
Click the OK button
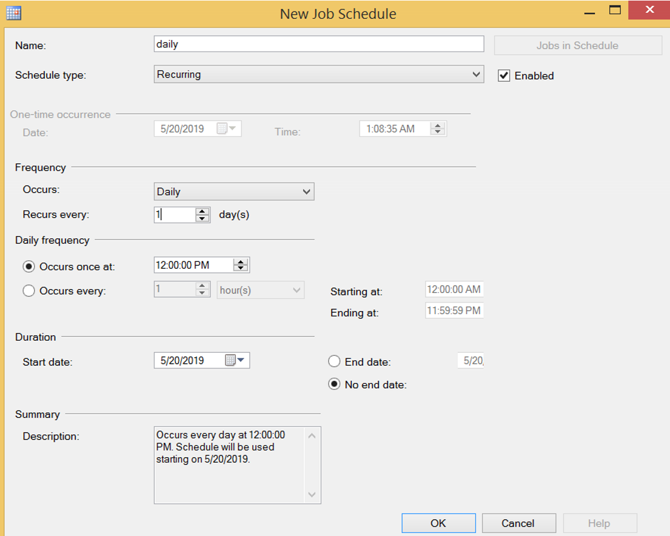point(438,523)
